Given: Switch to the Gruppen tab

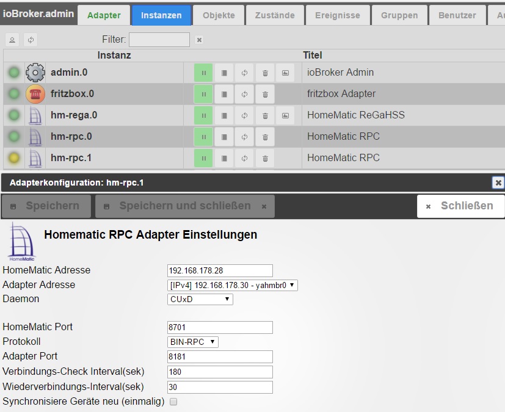Looking at the screenshot, I should click(x=399, y=15).
